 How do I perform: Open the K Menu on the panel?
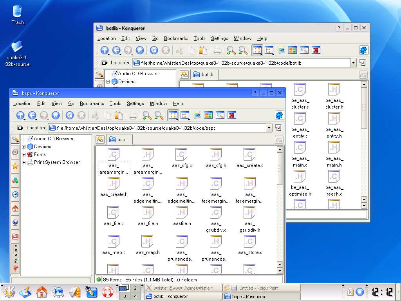coord(9,292)
